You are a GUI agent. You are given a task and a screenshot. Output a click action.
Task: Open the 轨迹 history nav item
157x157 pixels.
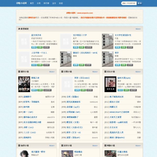point(61,3)
